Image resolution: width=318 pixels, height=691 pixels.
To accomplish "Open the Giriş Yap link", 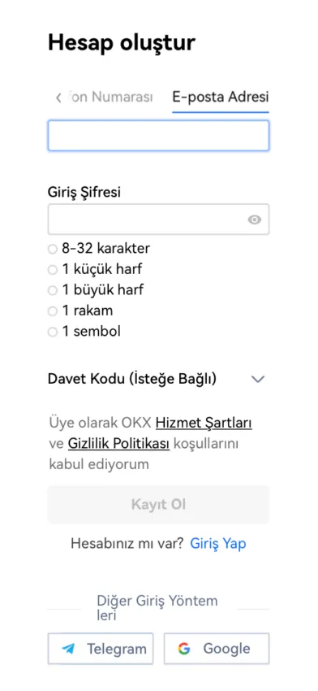I will 218,544.
